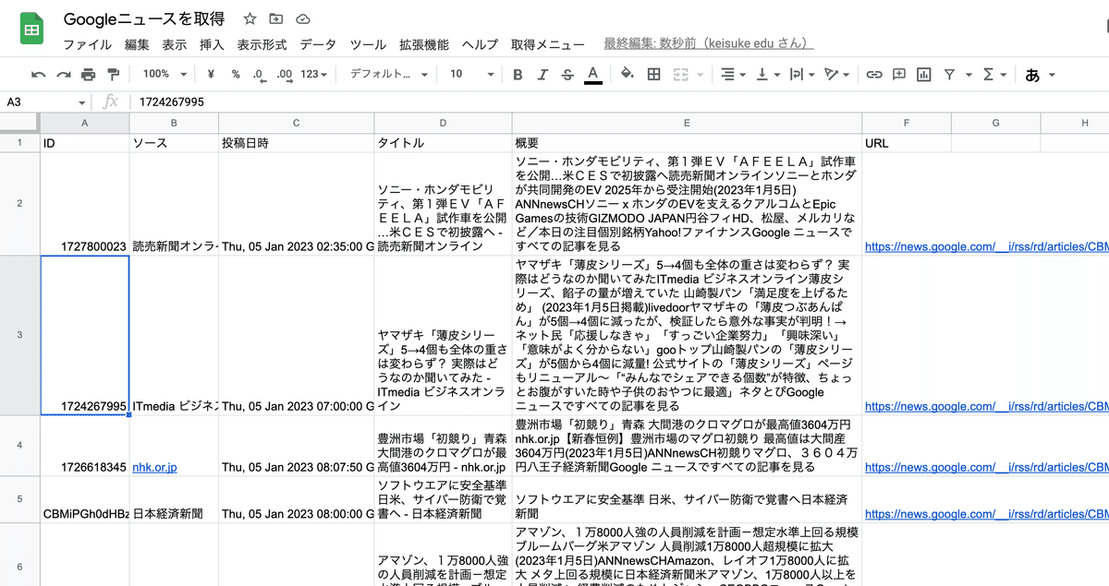Open the 拡張機能 menu
Viewport: 1109px width, 586px height.
click(424, 44)
